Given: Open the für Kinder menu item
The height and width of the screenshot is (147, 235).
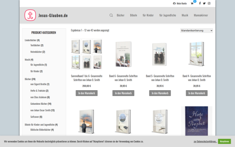Looking at the screenshot, I should pyautogui.click(x=148, y=15).
